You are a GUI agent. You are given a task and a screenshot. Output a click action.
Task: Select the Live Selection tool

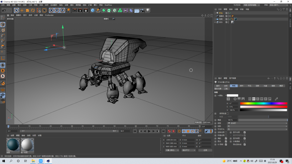16,11
